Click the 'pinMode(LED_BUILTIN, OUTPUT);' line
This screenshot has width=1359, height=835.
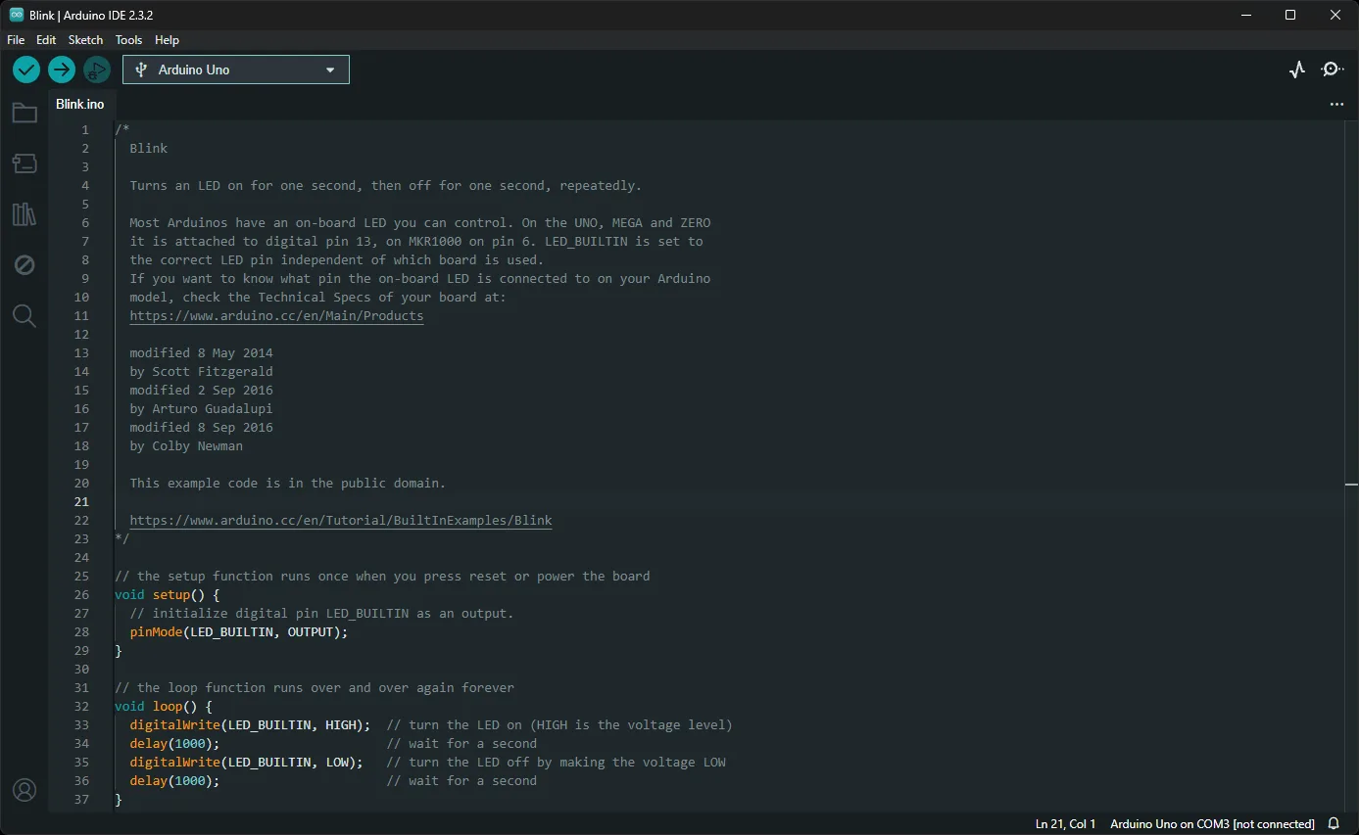click(238, 632)
